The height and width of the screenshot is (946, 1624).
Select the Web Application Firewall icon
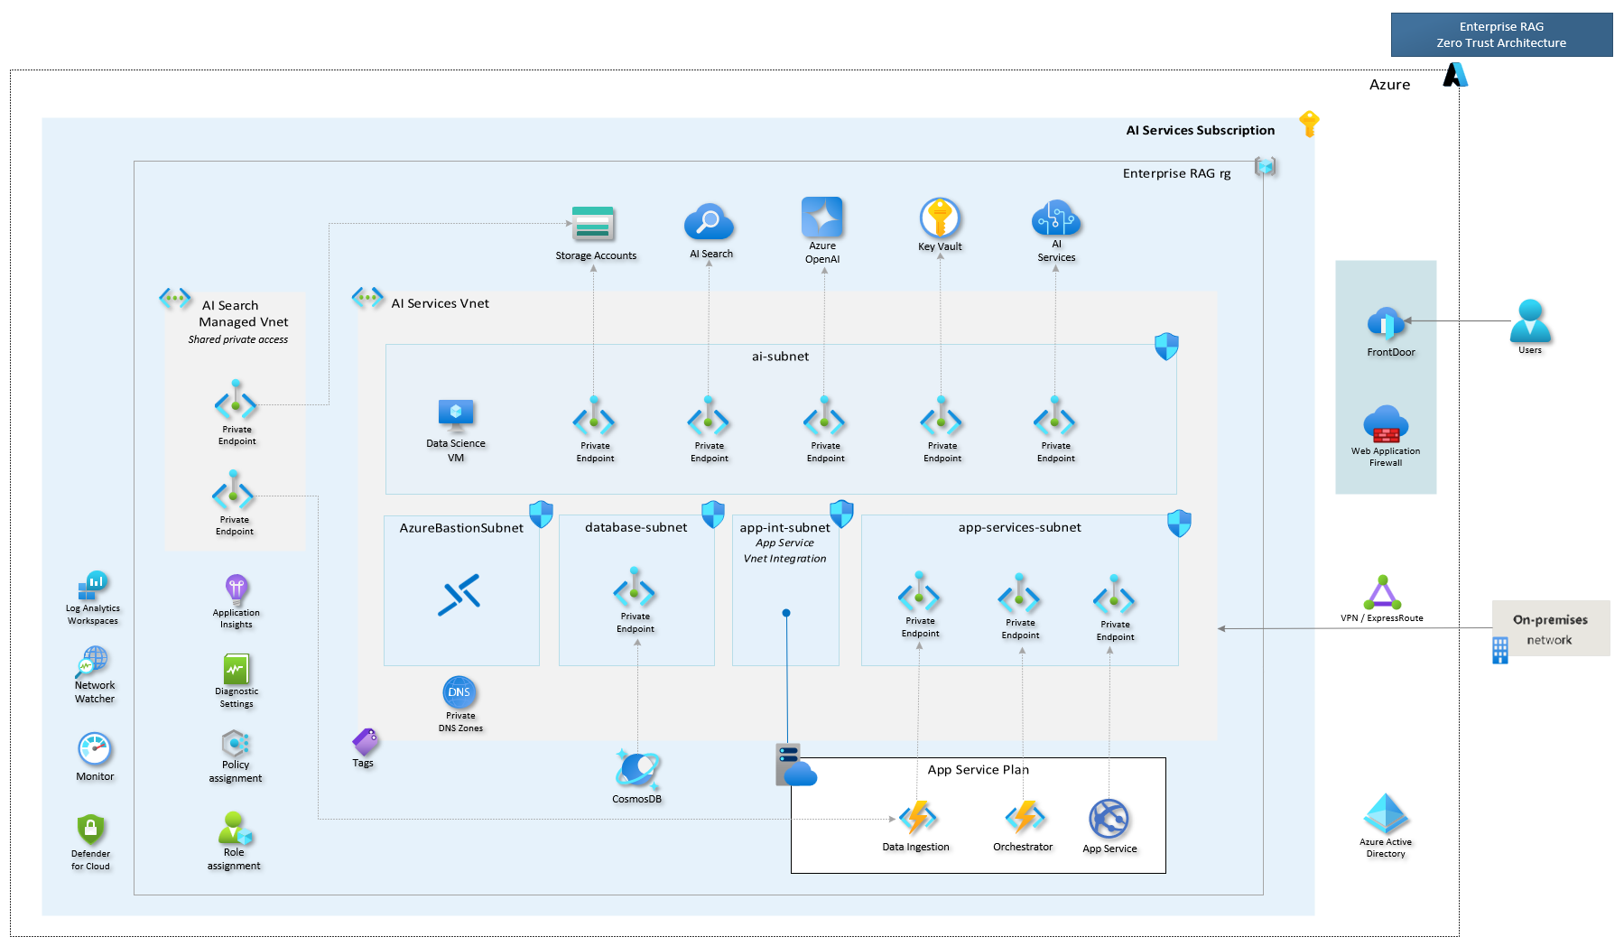tap(1386, 424)
